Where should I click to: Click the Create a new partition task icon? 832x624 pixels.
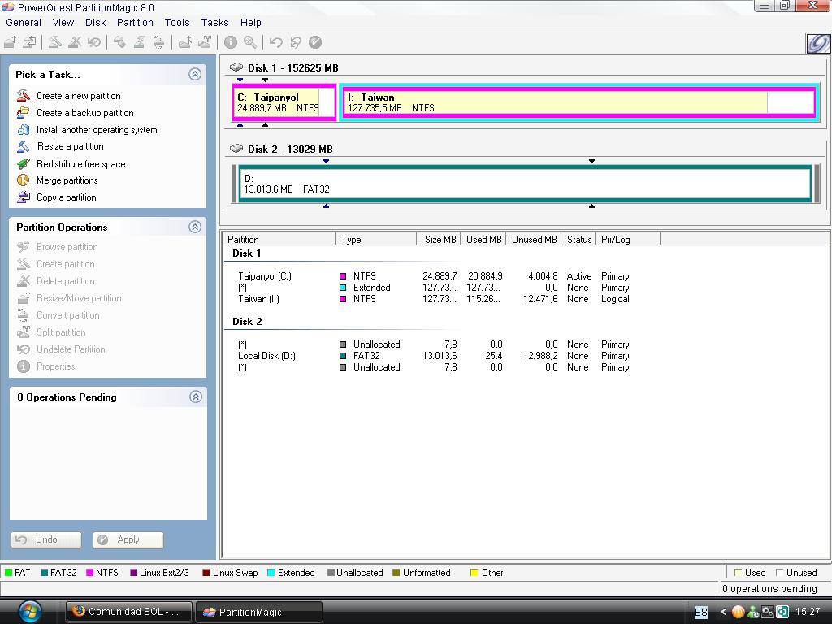(x=24, y=96)
